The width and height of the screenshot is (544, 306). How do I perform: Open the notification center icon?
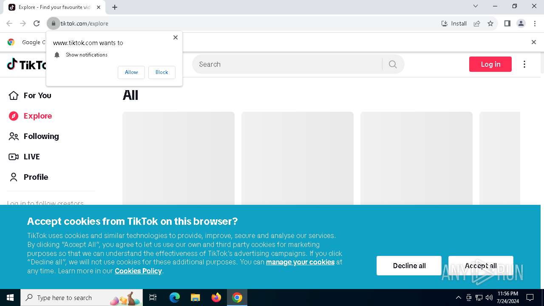(530, 297)
